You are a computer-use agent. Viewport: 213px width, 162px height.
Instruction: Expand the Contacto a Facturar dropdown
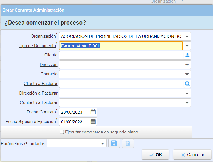pos(187,103)
